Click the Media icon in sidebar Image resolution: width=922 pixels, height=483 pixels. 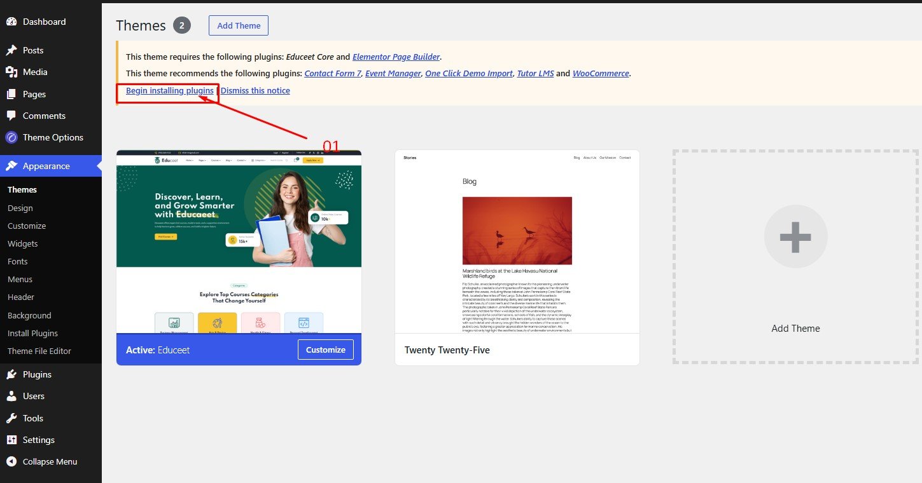coord(11,72)
